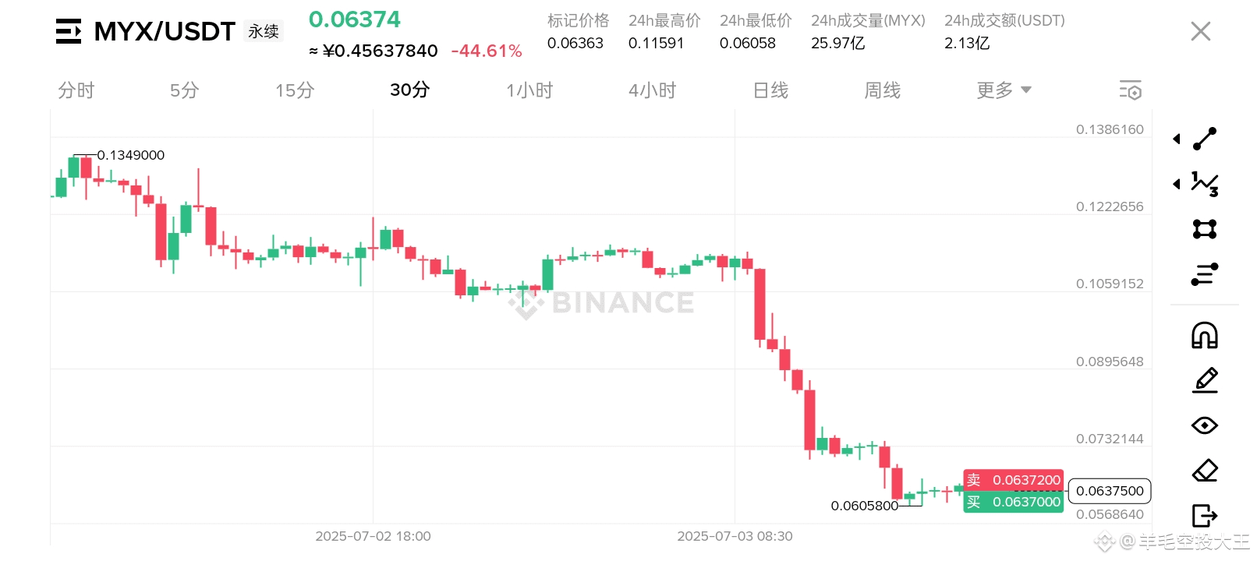Switch to the 日线 timeframe tab

click(770, 90)
